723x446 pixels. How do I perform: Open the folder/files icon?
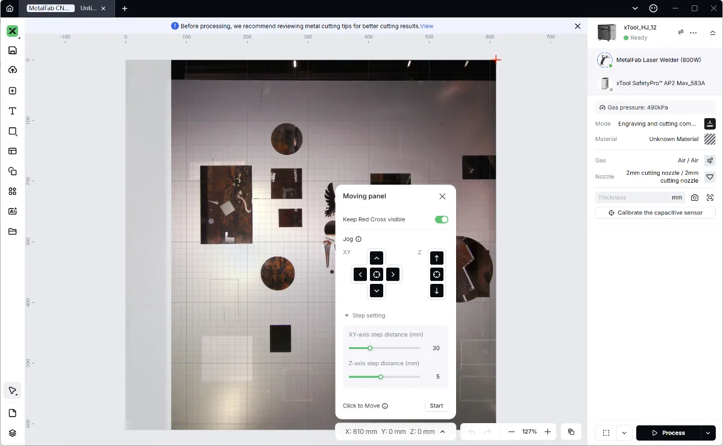pos(12,231)
